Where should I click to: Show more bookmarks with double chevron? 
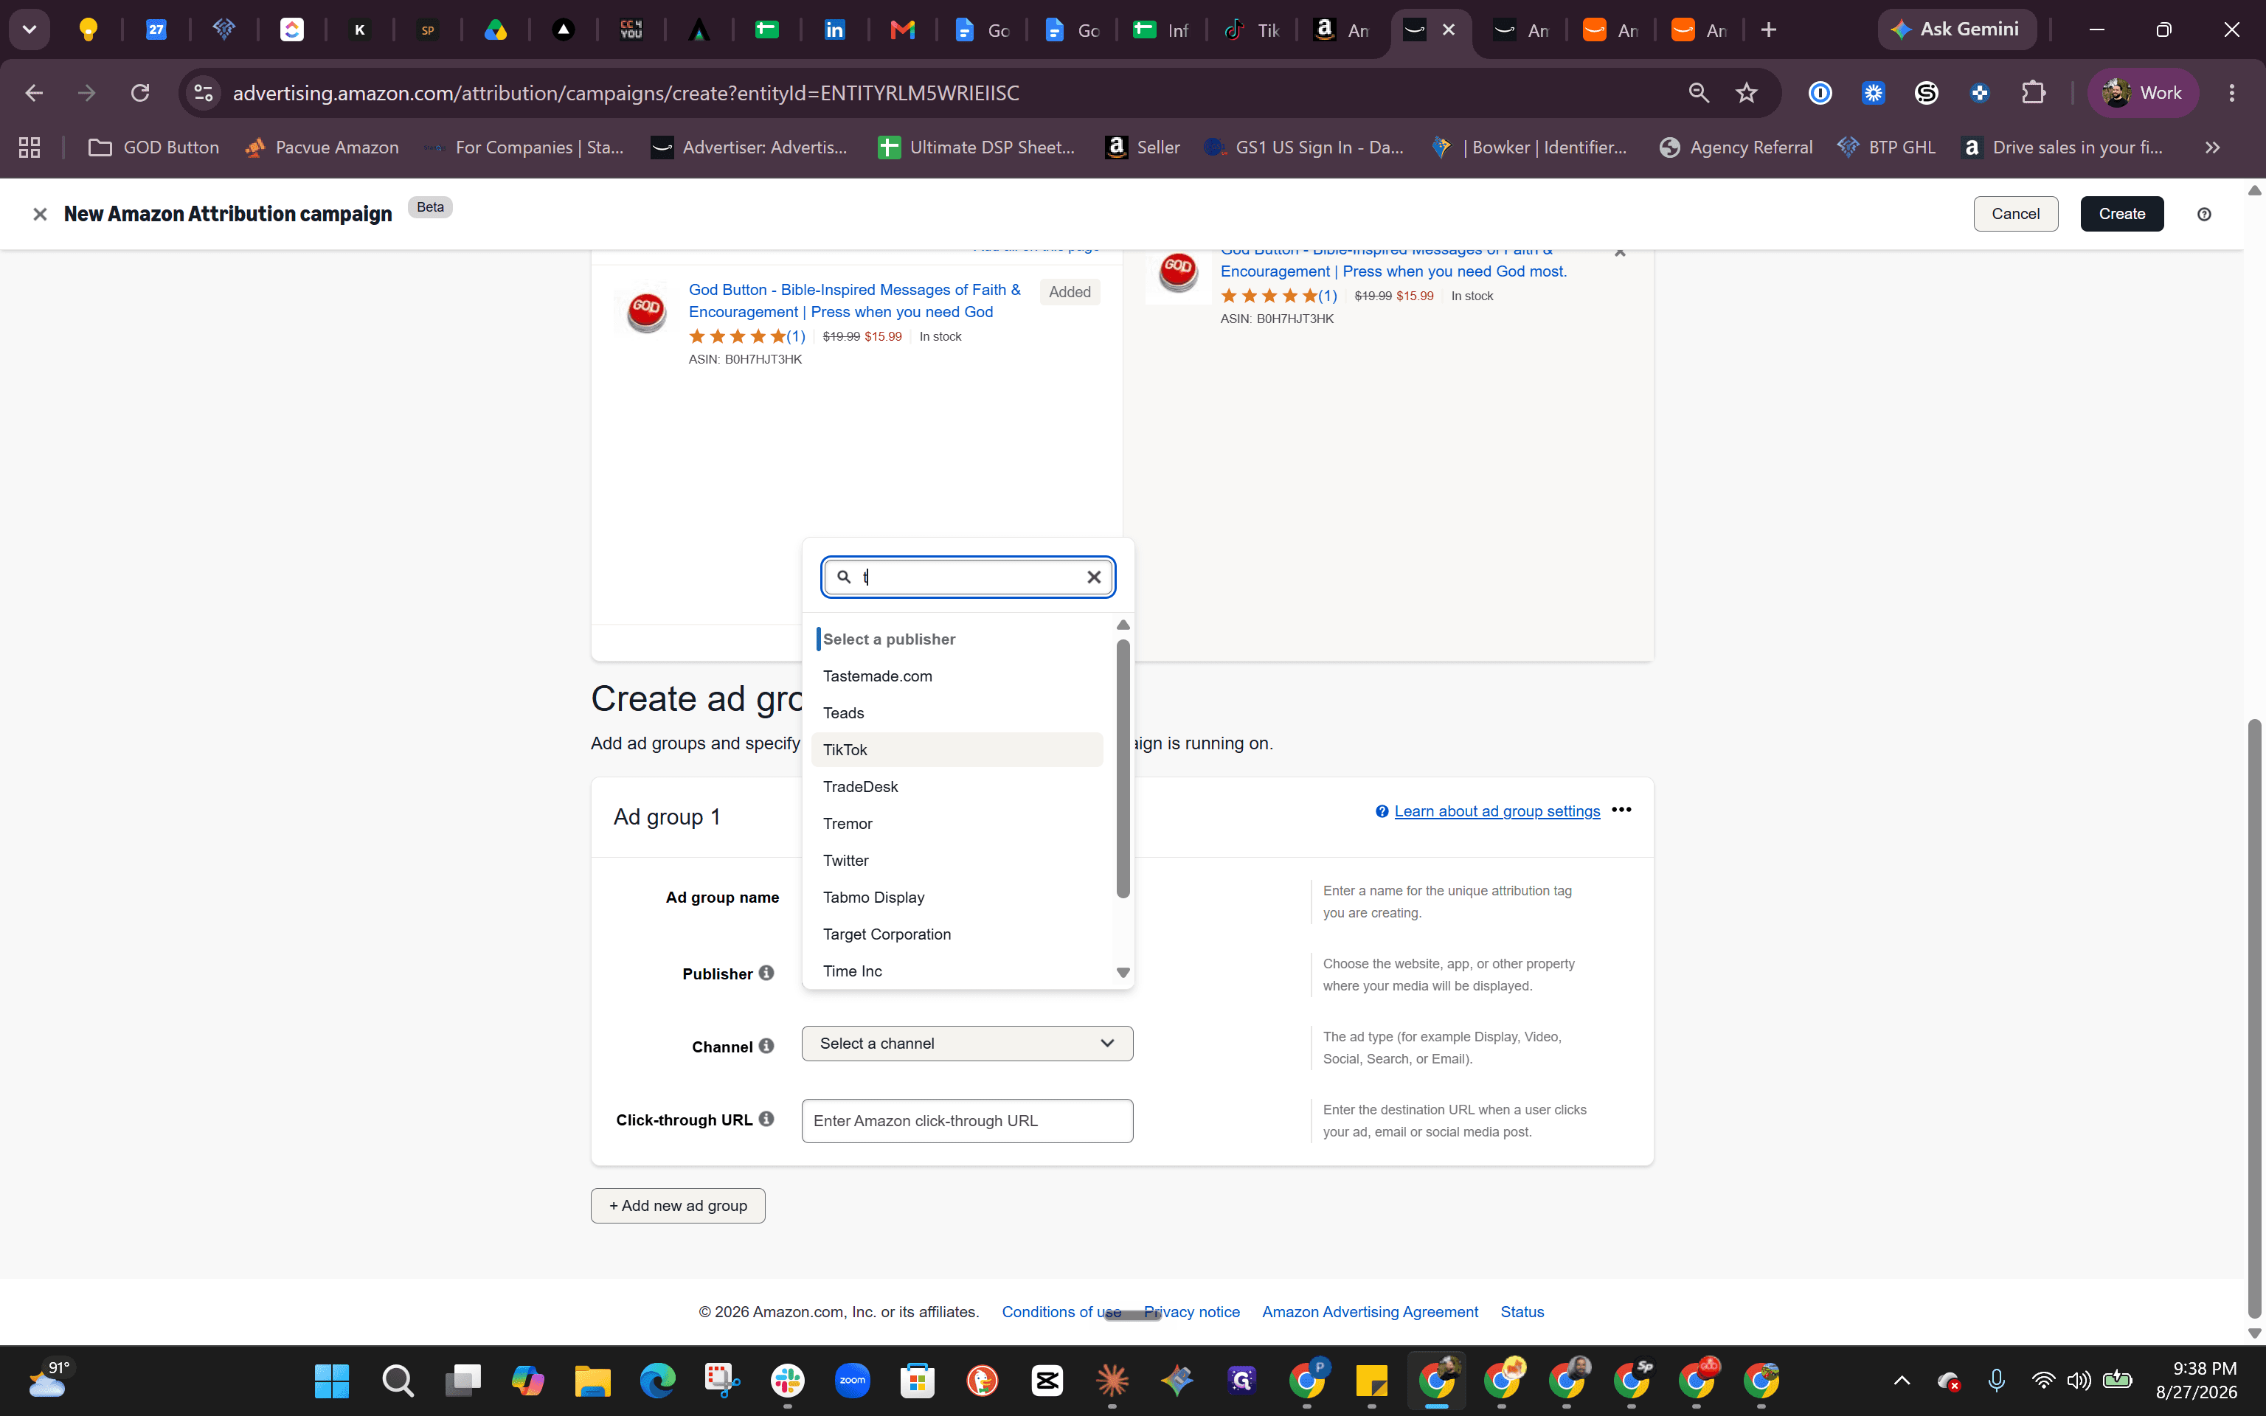click(2213, 147)
